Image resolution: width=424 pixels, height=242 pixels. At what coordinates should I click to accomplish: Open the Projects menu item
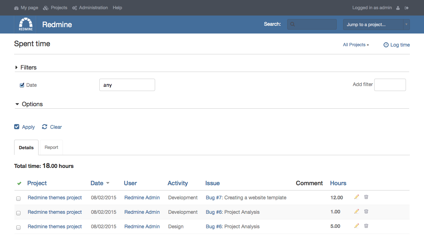point(59,8)
